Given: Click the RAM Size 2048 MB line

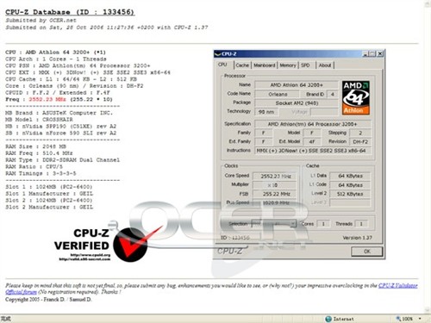Looking at the screenshot, I should [35, 146].
